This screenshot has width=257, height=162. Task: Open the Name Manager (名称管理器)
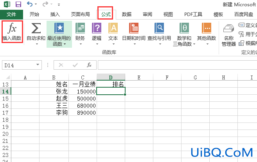tap(229, 35)
